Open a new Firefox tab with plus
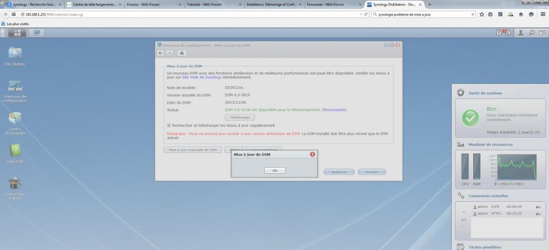The image size is (549, 250). [x=430, y=4]
